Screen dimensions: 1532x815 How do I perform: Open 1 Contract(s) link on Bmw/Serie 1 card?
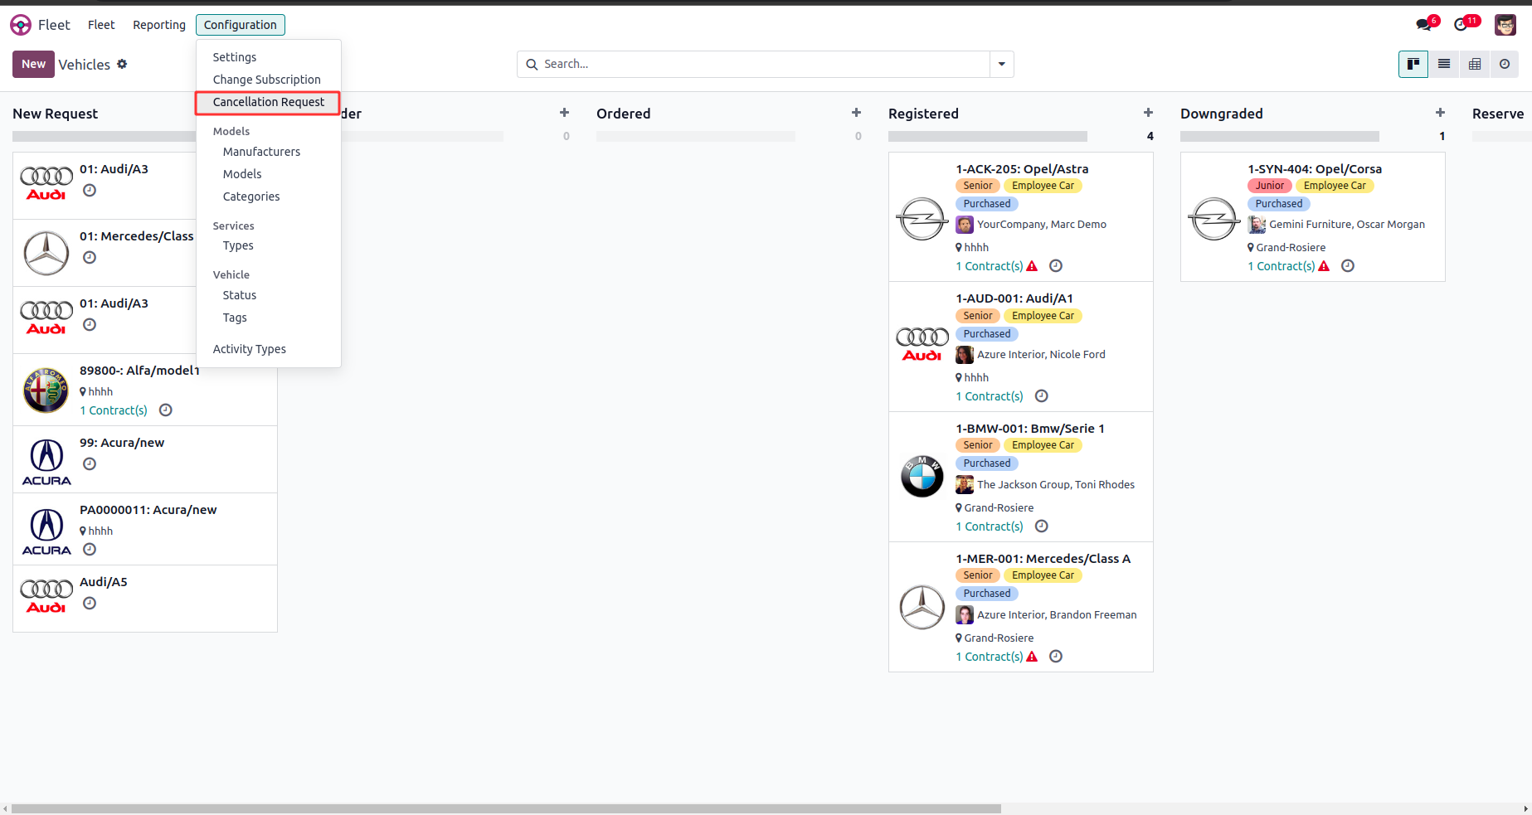click(990, 526)
